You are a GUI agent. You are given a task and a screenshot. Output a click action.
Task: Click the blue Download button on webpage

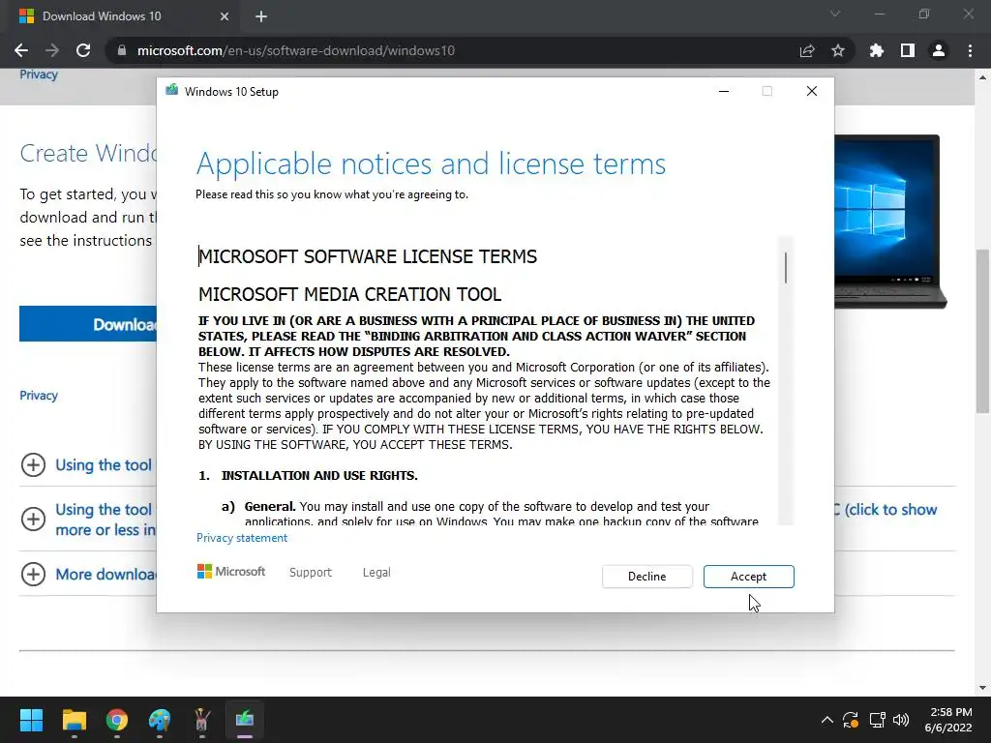coord(88,324)
